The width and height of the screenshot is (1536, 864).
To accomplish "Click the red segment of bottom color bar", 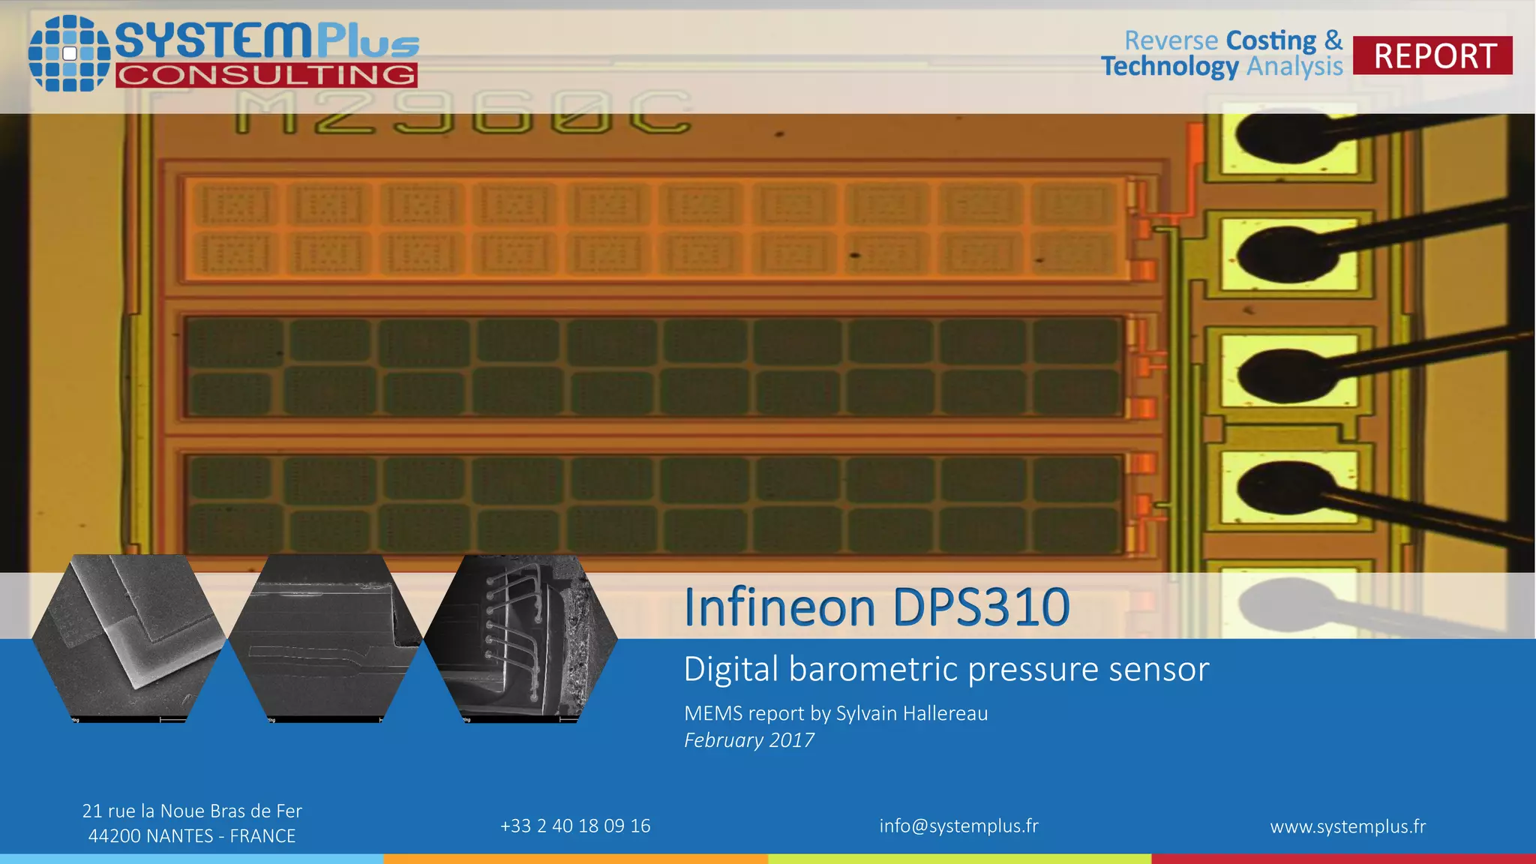I will pos(1343,859).
